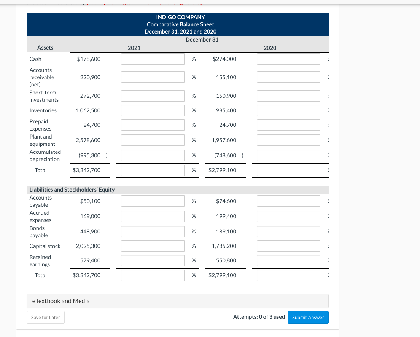Select the 2020 Accounts payable percentage field
The image size is (420, 337).
288,201
